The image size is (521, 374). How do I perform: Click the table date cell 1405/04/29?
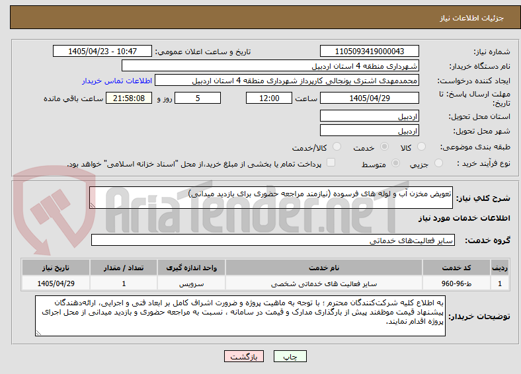click(56, 283)
